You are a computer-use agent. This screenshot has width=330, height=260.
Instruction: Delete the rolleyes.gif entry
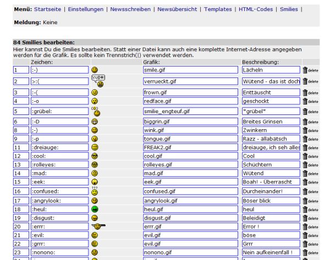(310, 165)
